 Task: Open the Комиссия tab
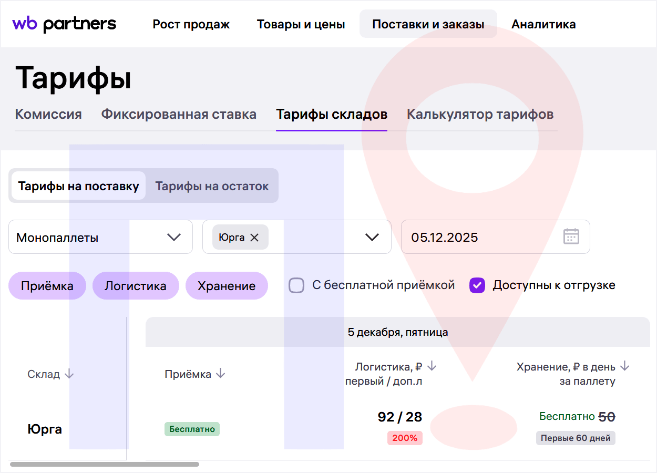48,114
